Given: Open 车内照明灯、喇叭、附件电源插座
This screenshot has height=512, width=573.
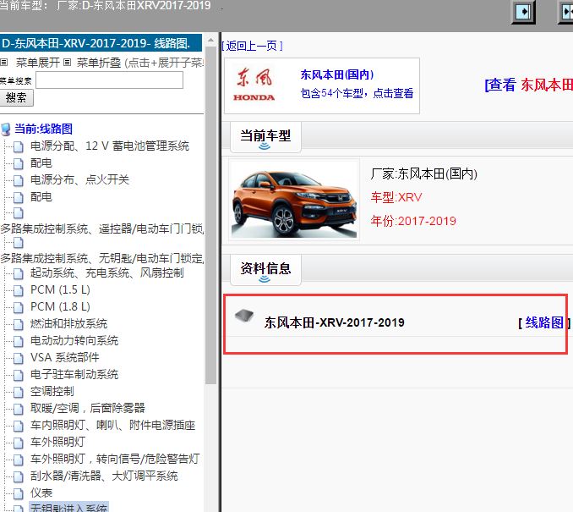Looking at the screenshot, I should 112,426.
